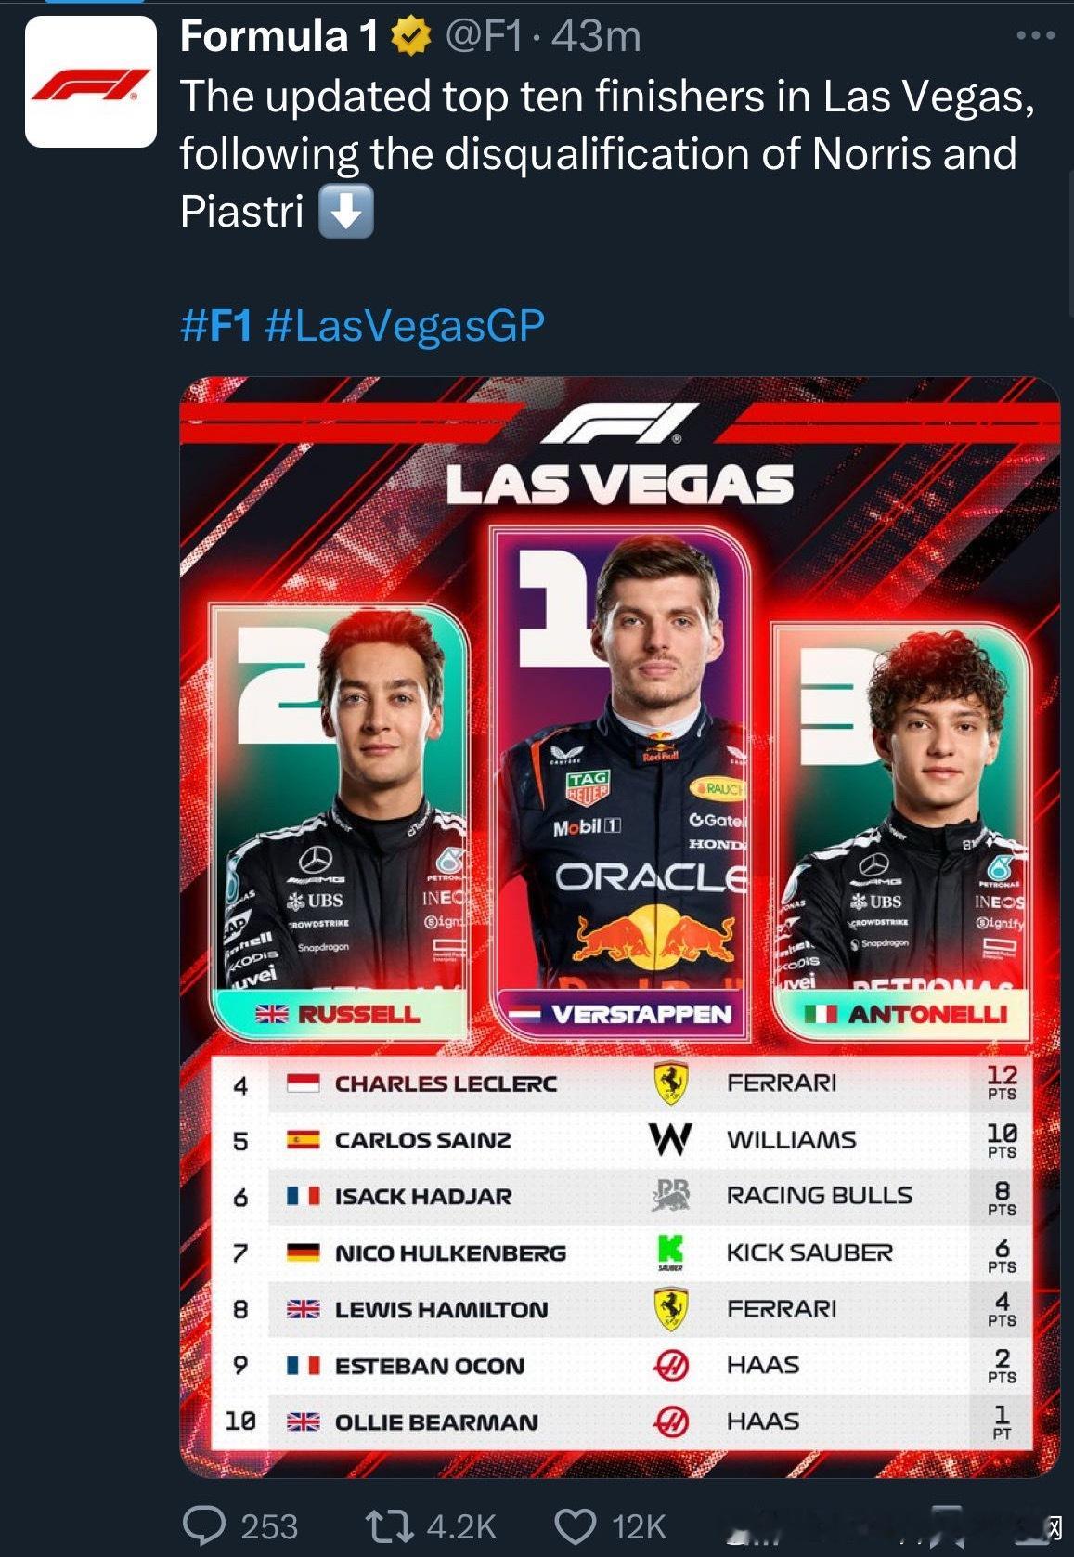
Task: Click the 43m timestamp
Action: pos(596,37)
